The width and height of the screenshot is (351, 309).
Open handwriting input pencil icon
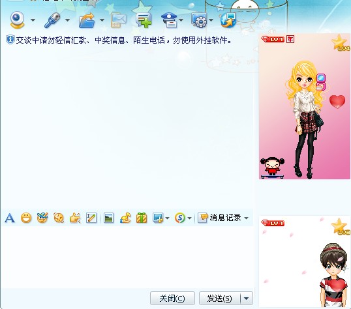coord(91,218)
